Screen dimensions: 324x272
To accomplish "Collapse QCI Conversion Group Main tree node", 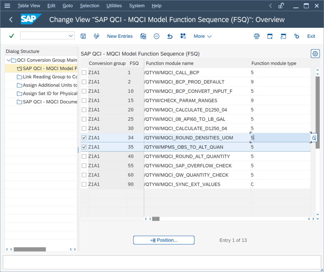I will tap(9, 60).
